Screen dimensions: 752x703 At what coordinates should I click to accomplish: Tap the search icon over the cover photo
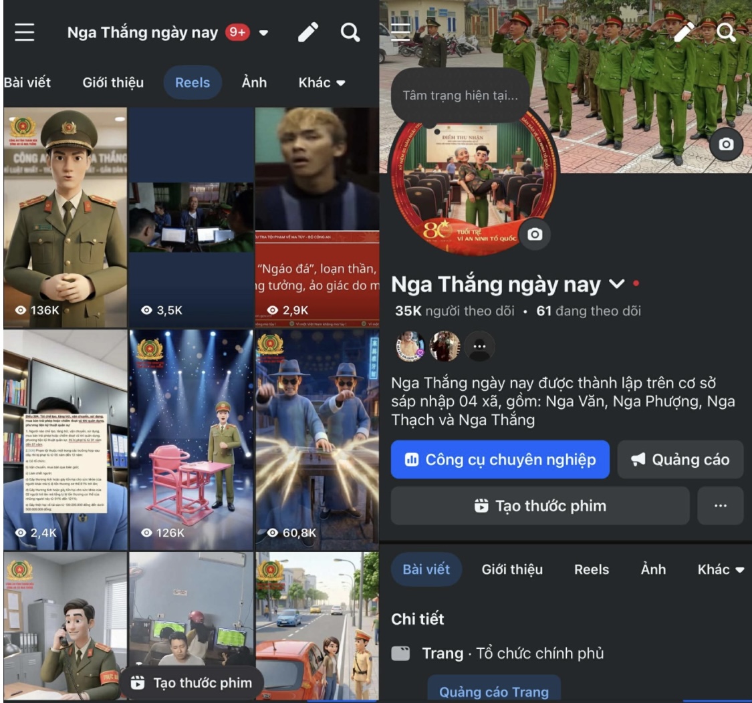click(x=726, y=32)
